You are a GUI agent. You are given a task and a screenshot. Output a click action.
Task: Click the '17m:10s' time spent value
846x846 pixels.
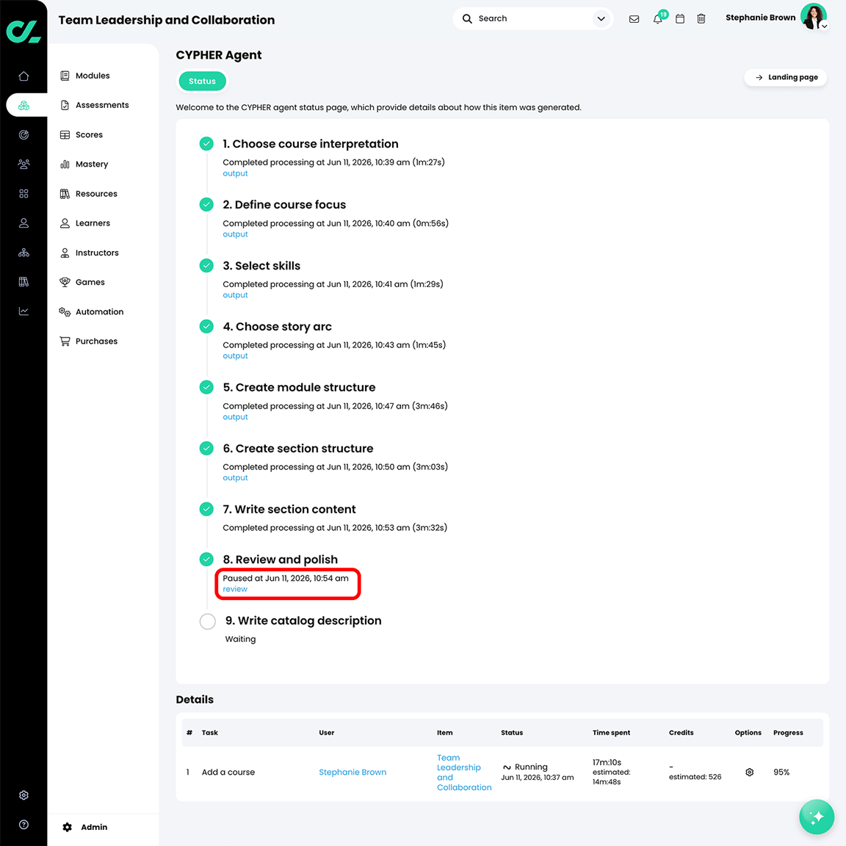tap(607, 762)
